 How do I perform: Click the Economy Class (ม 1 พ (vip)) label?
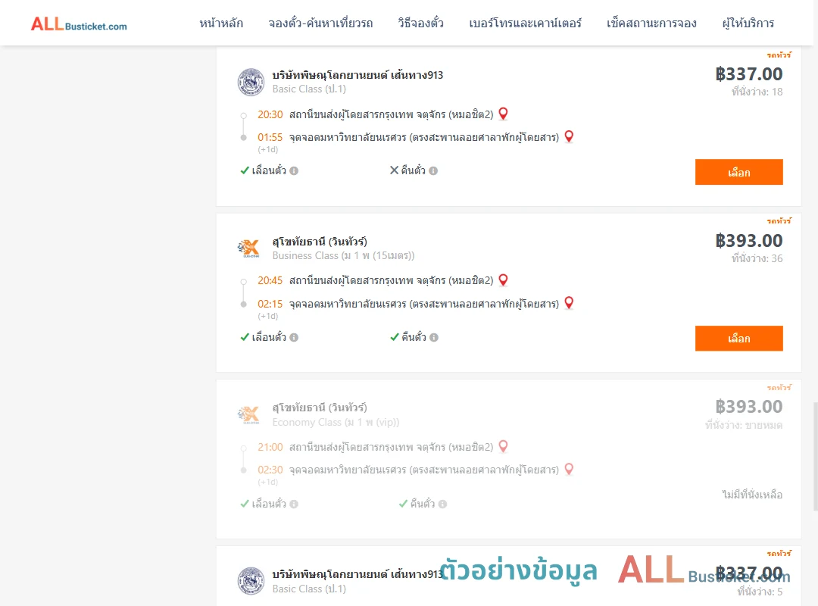336,422
